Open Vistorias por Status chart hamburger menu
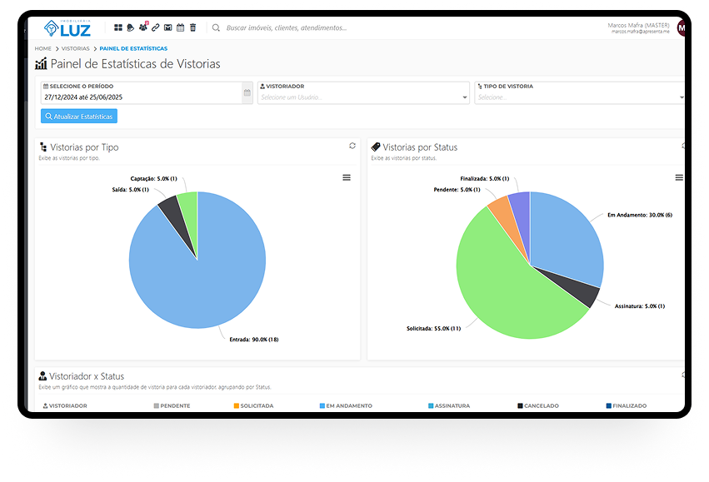Screen dimensions: 709x482 tap(679, 177)
